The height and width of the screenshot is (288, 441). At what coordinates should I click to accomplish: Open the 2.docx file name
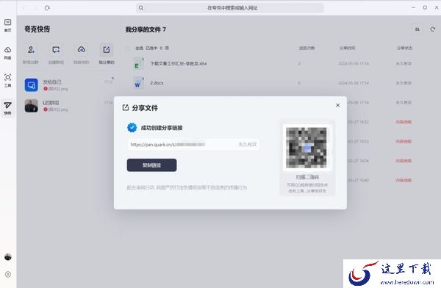(157, 83)
